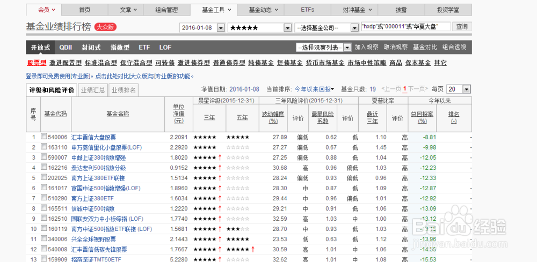Screen dimensions: 537x262
Task: Open the 今年以来回报 sort order dropdown
Action: [314, 89]
